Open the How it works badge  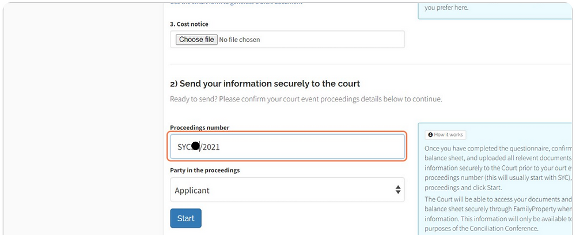[x=446, y=135]
